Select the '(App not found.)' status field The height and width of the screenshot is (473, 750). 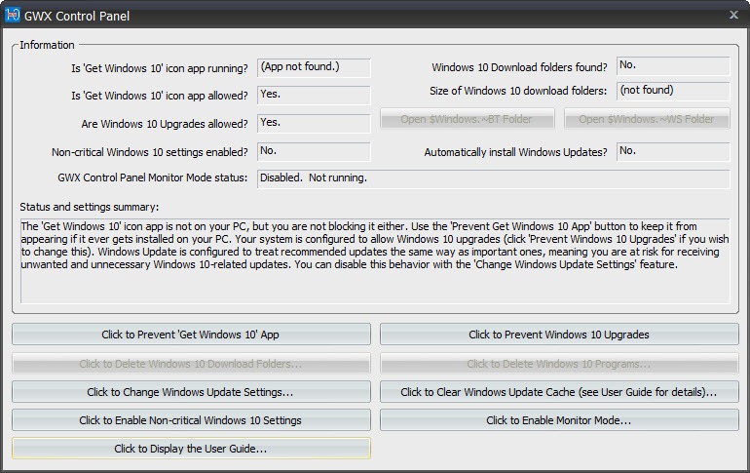(314, 67)
